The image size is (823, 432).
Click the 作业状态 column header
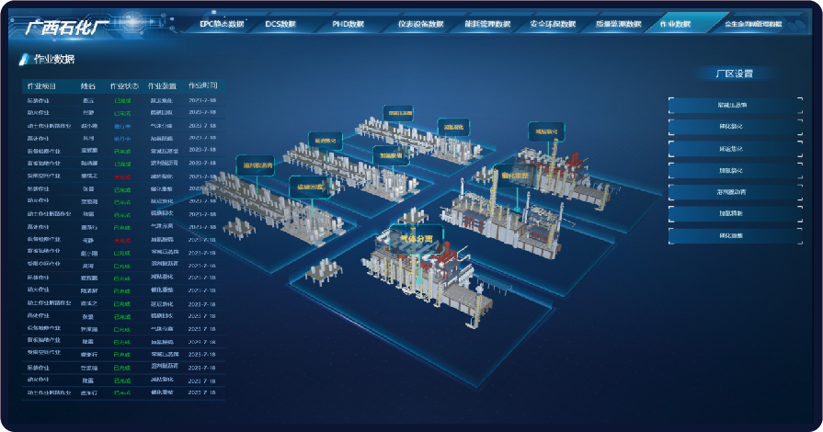[123, 86]
